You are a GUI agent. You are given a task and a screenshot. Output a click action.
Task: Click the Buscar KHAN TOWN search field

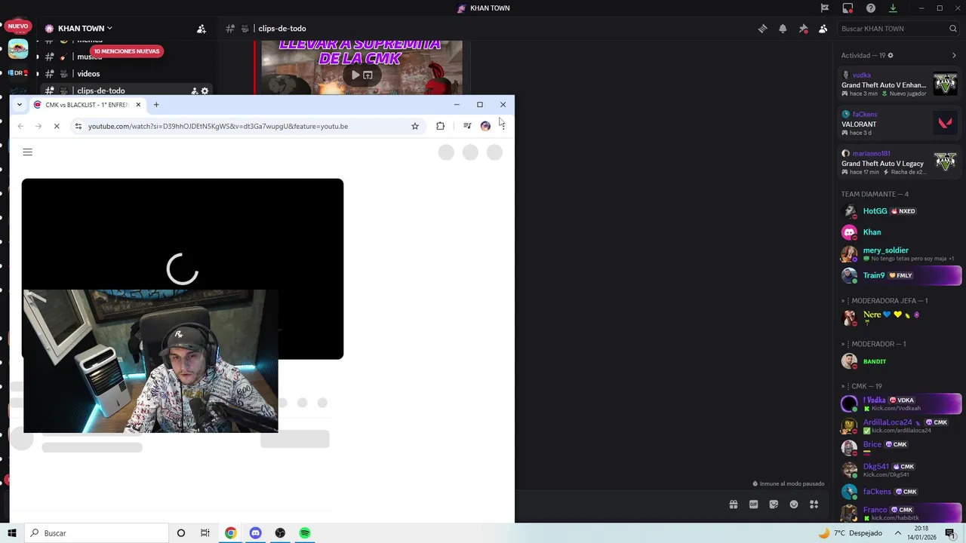click(x=898, y=29)
